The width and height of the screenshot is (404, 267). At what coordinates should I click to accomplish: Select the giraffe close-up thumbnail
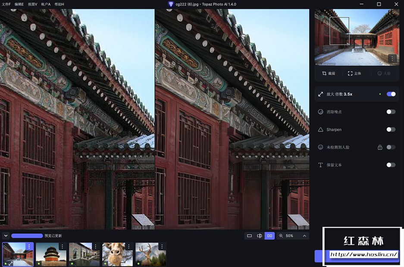[117, 254]
